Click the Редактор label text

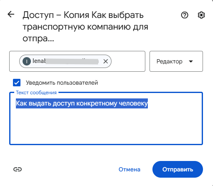170,61
